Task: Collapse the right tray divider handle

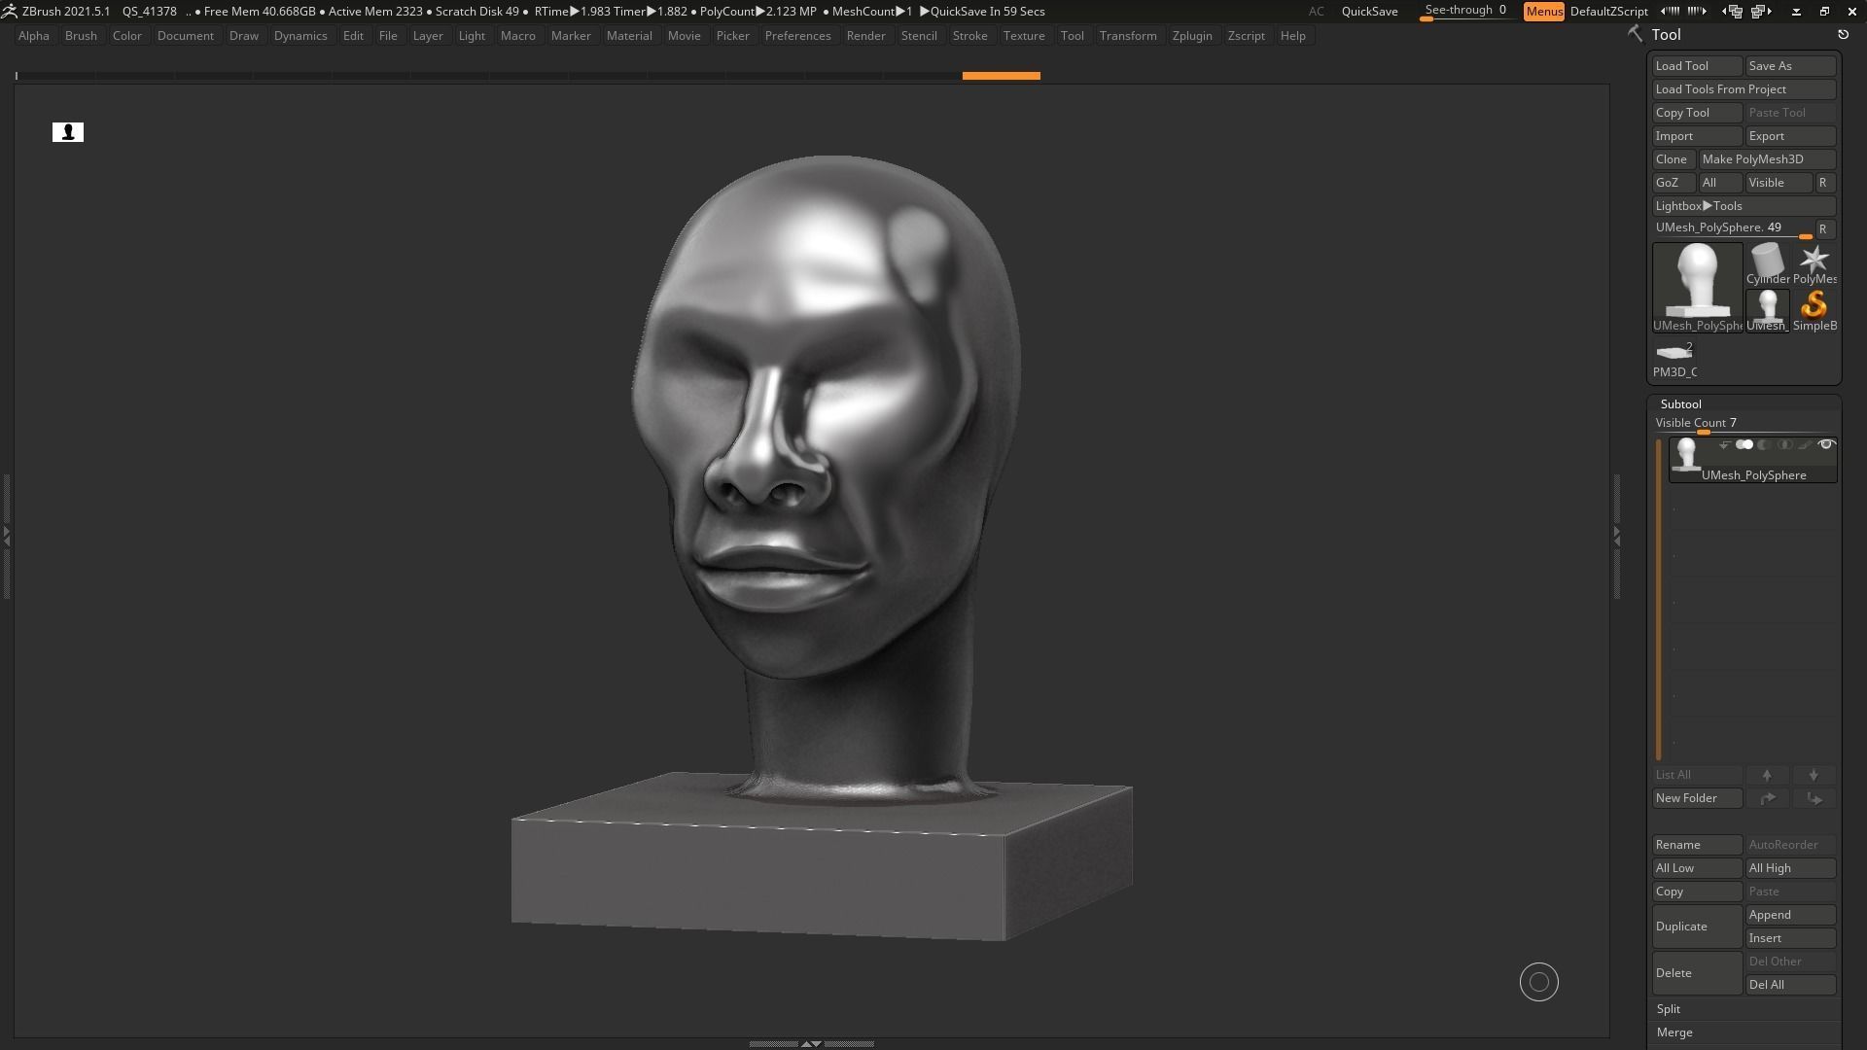Action: (1617, 535)
